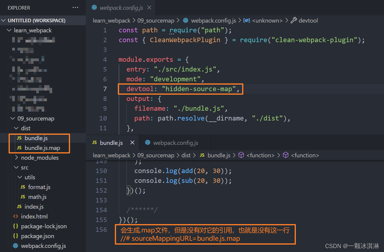Switch to webpack.config.js tab in bottom editor

[x=176, y=143]
